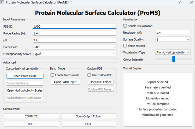Adjust the Colour Intensity slider handle

pos(173,59)
